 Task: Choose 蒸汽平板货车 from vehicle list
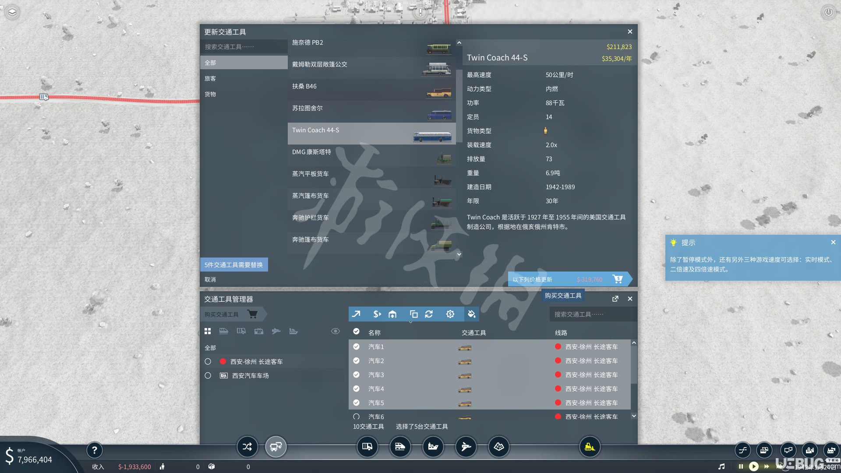(x=371, y=177)
